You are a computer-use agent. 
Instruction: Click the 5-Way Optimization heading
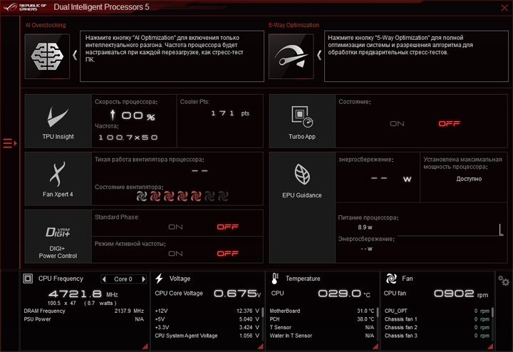(294, 25)
